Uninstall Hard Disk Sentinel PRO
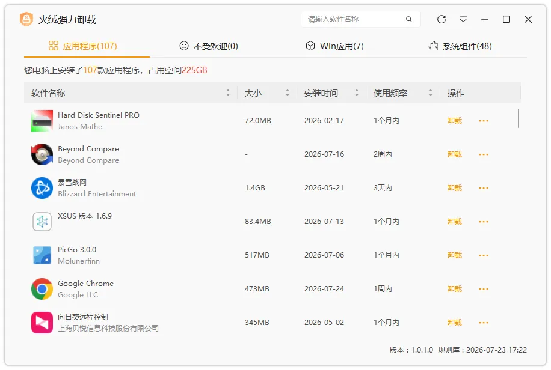The height and width of the screenshot is (370, 551). coord(454,121)
